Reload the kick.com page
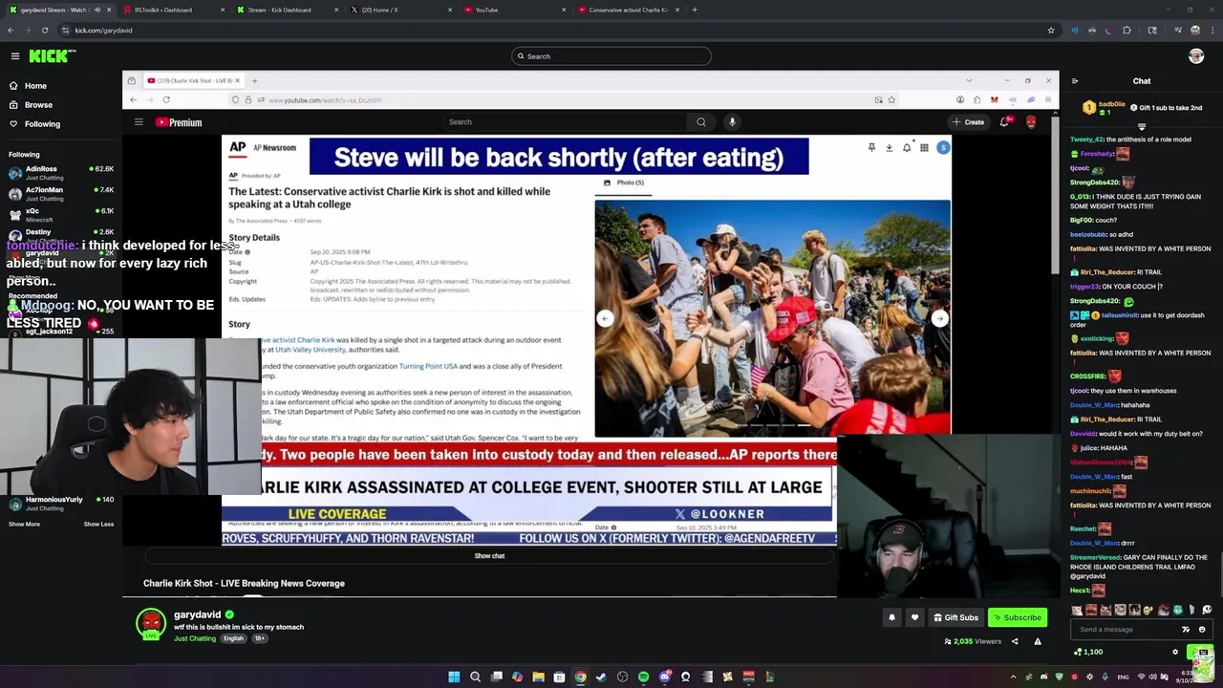 pos(44,30)
